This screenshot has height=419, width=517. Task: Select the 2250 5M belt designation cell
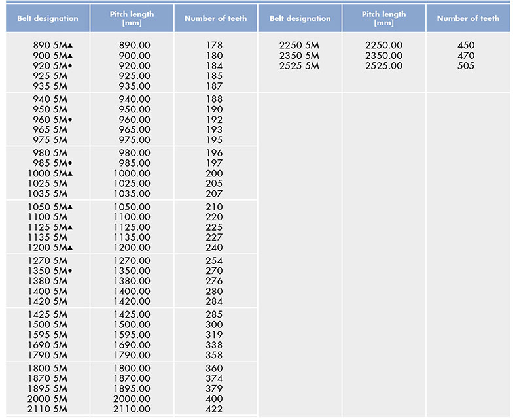tap(299, 46)
